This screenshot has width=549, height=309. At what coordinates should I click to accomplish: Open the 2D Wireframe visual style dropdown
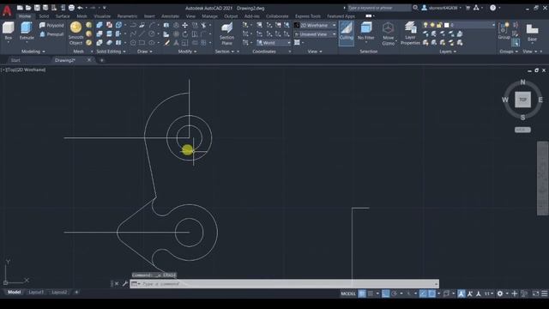coord(315,25)
